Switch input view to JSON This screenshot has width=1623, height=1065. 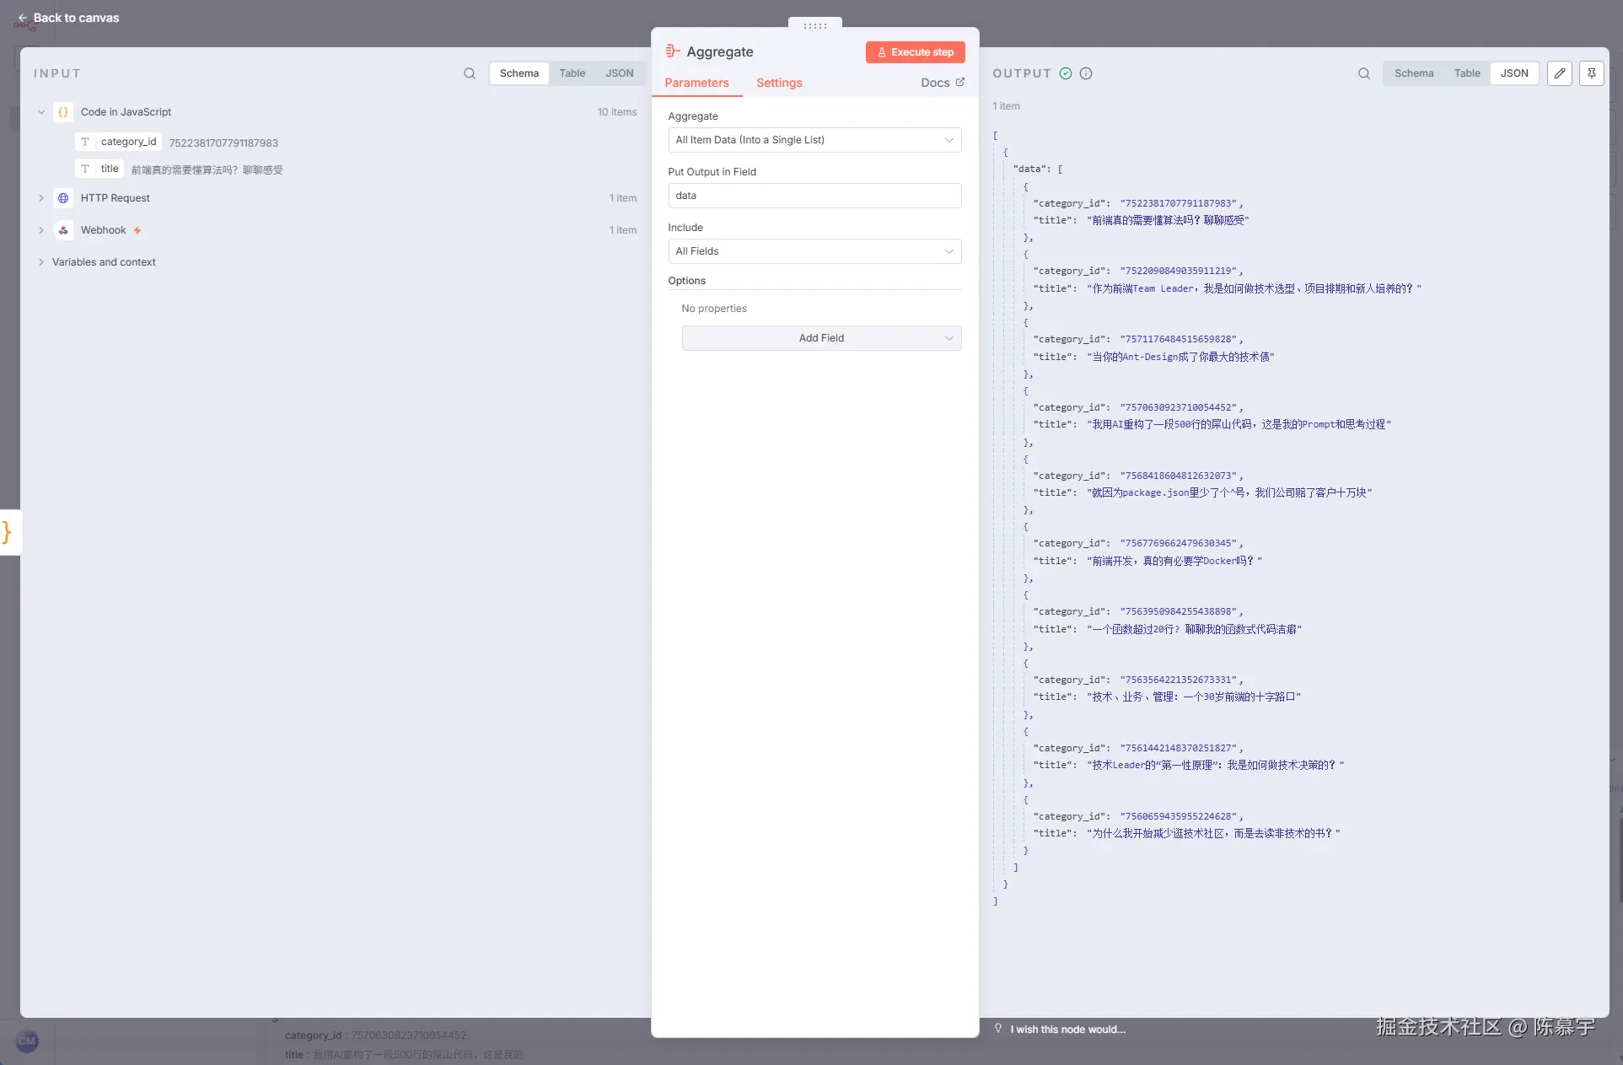coord(619,73)
